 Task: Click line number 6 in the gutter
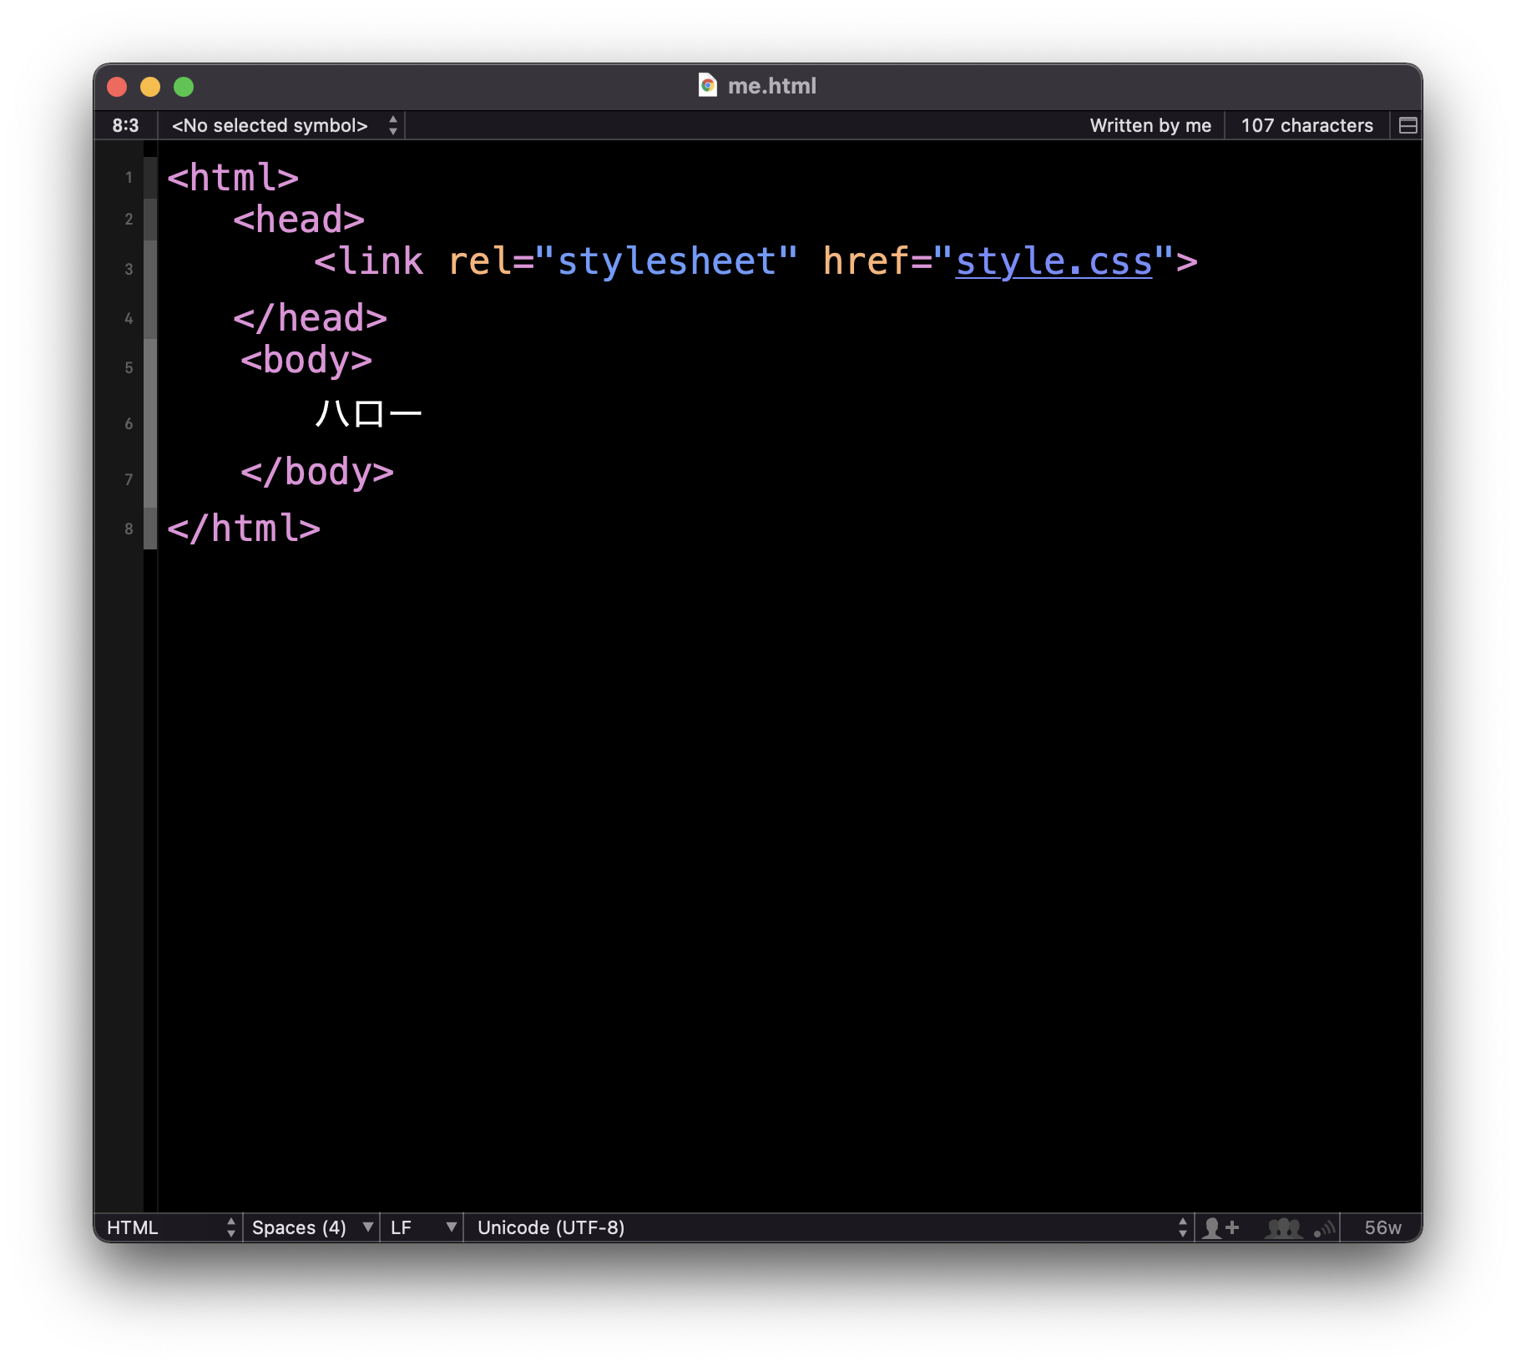point(129,423)
